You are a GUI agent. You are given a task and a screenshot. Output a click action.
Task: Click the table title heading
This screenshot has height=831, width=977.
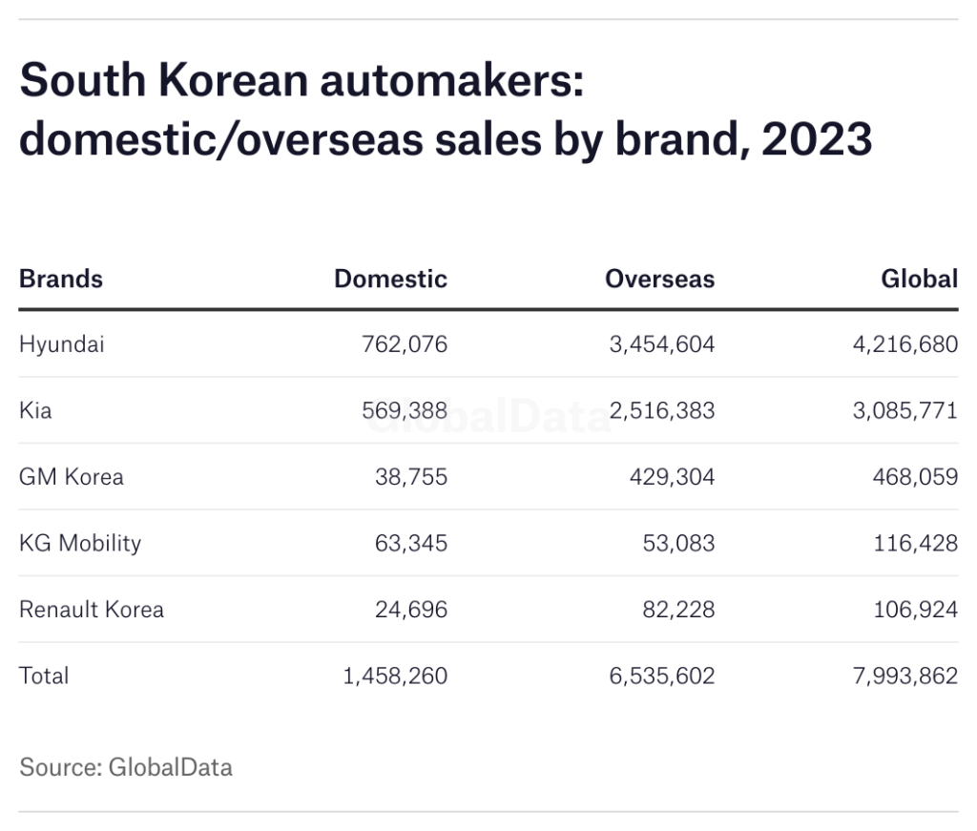click(x=446, y=111)
